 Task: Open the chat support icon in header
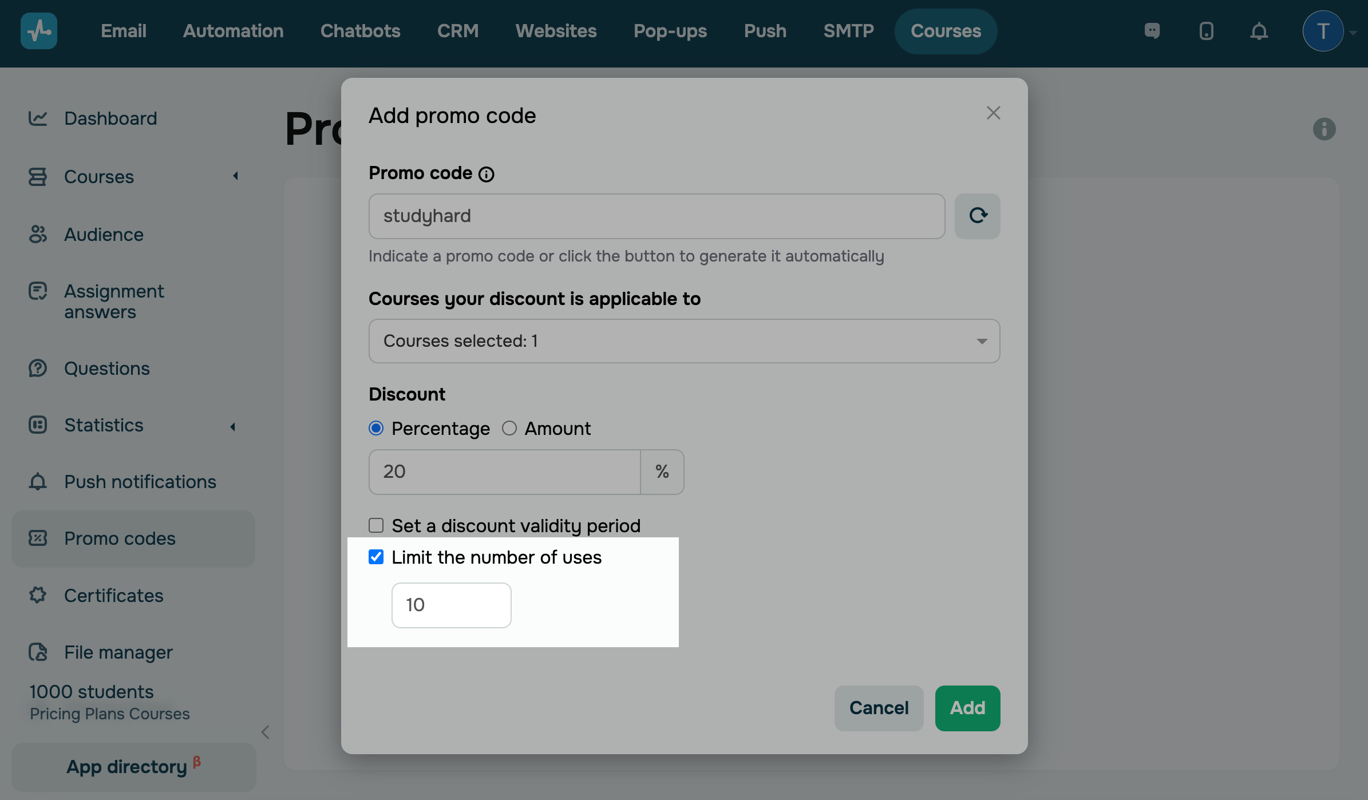click(1152, 31)
